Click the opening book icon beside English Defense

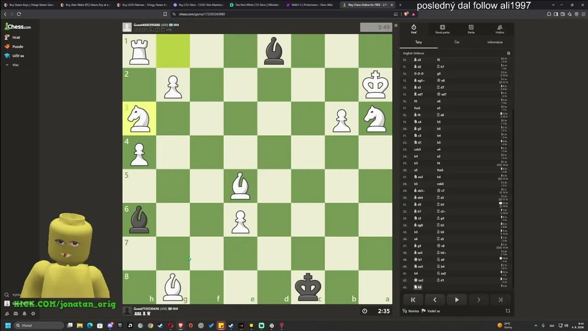(x=509, y=53)
